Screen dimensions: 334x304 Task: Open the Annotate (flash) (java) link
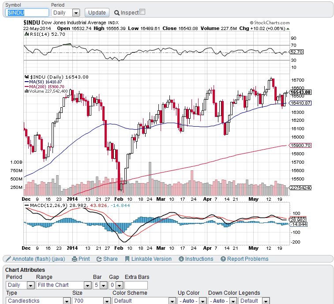tap(38, 259)
